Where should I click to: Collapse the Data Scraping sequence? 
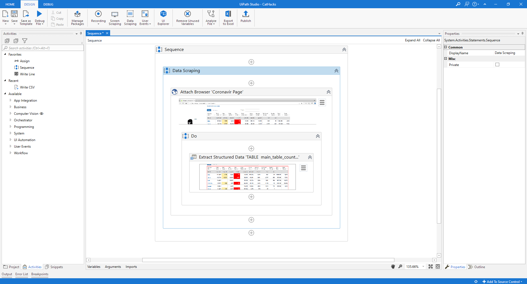(336, 71)
